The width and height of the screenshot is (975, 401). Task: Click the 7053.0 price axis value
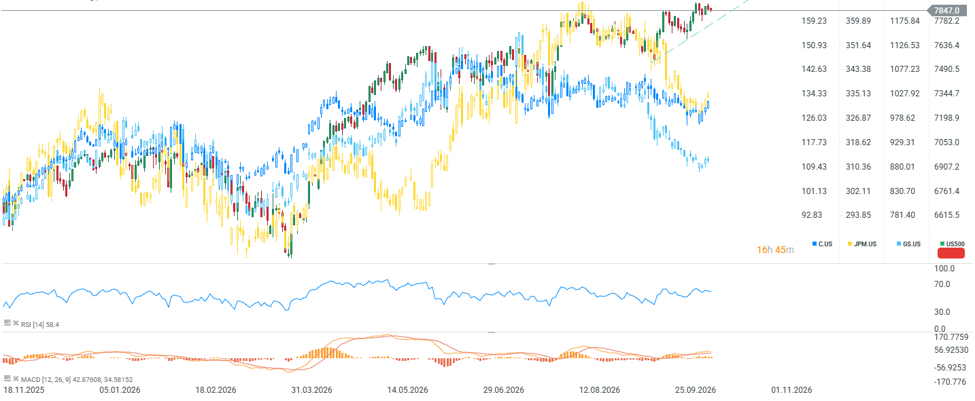click(x=946, y=142)
